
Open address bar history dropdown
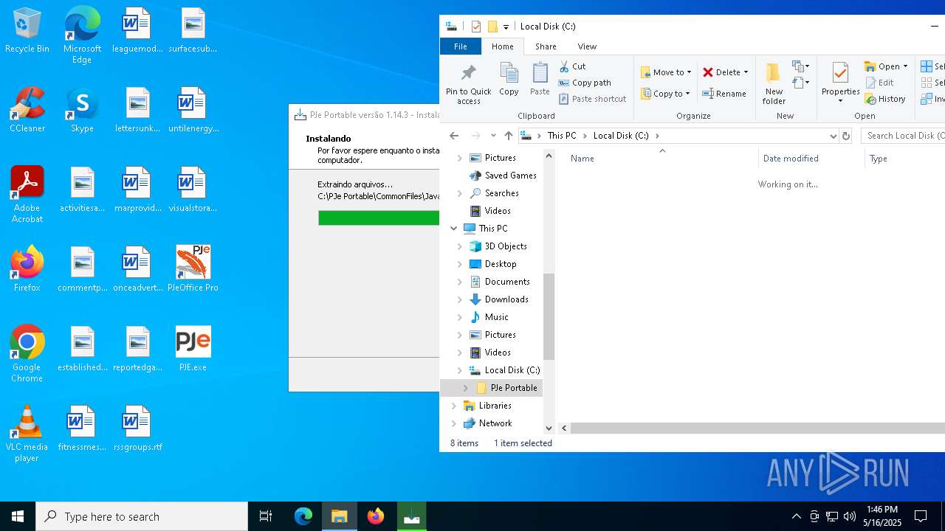coord(834,136)
